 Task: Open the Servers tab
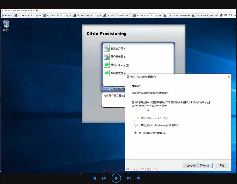click(7, 16)
